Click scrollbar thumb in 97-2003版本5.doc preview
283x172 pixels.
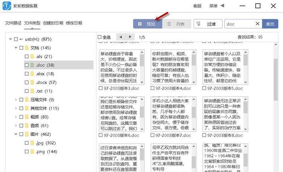245,60
